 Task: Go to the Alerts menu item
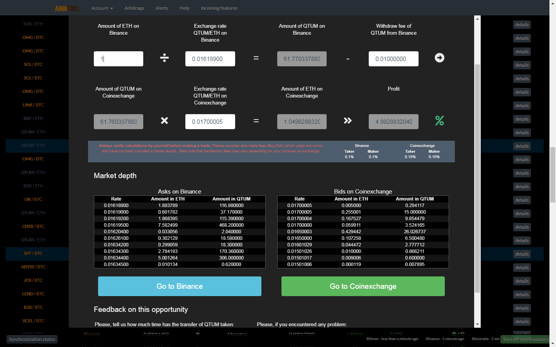pos(162,8)
